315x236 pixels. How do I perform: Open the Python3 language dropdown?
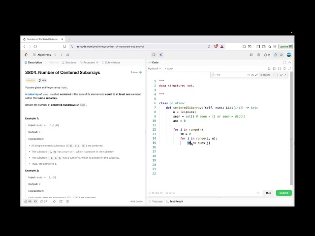[155, 69]
